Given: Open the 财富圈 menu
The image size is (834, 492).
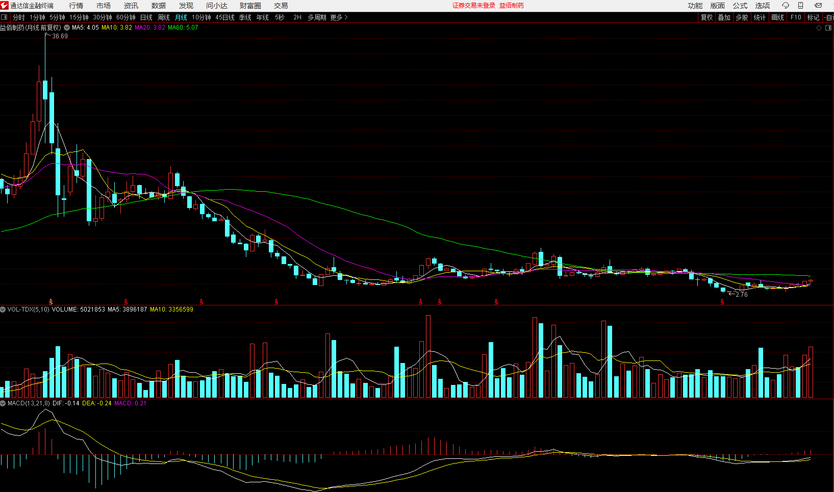Looking at the screenshot, I should (250, 6).
